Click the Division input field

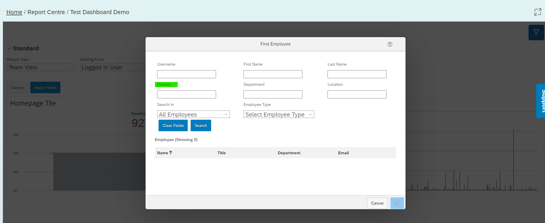(x=187, y=94)
